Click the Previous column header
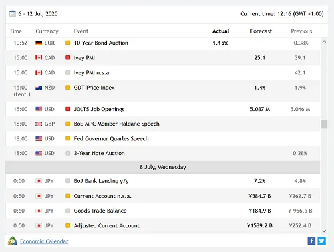Image resolution: width=334 pixels, height=252 pixels. 301,31
